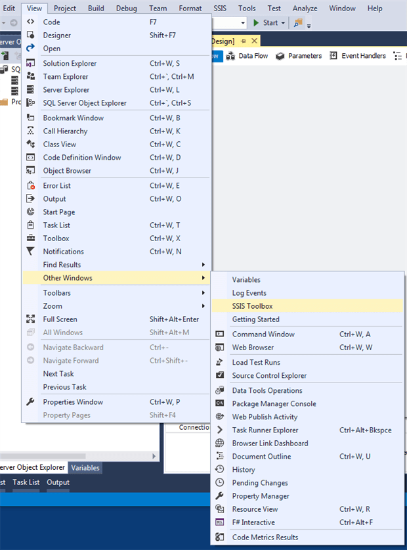This screenshot has width=407, height=550.
Task: Open the Project menu
Action: point(65,8)
